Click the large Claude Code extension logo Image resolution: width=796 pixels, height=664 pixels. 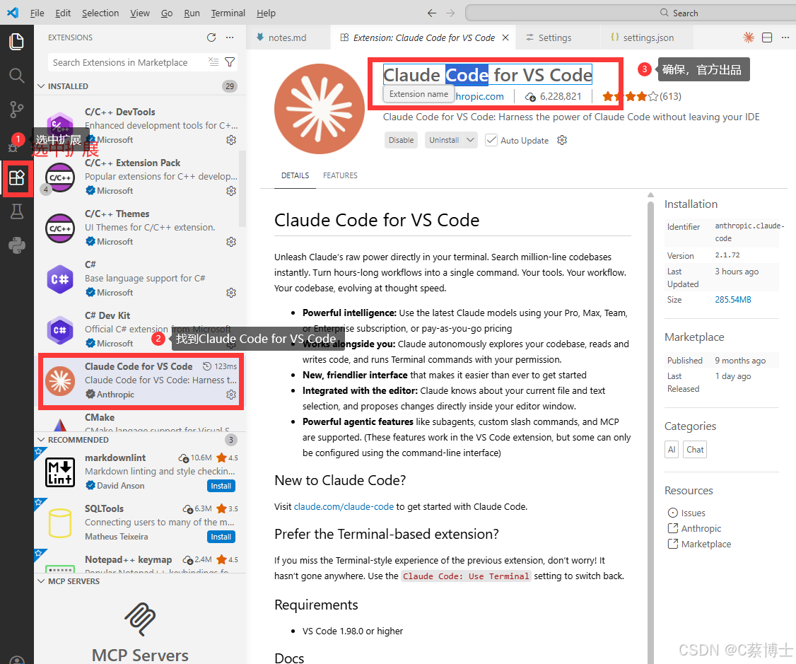(x=320, y=109)
